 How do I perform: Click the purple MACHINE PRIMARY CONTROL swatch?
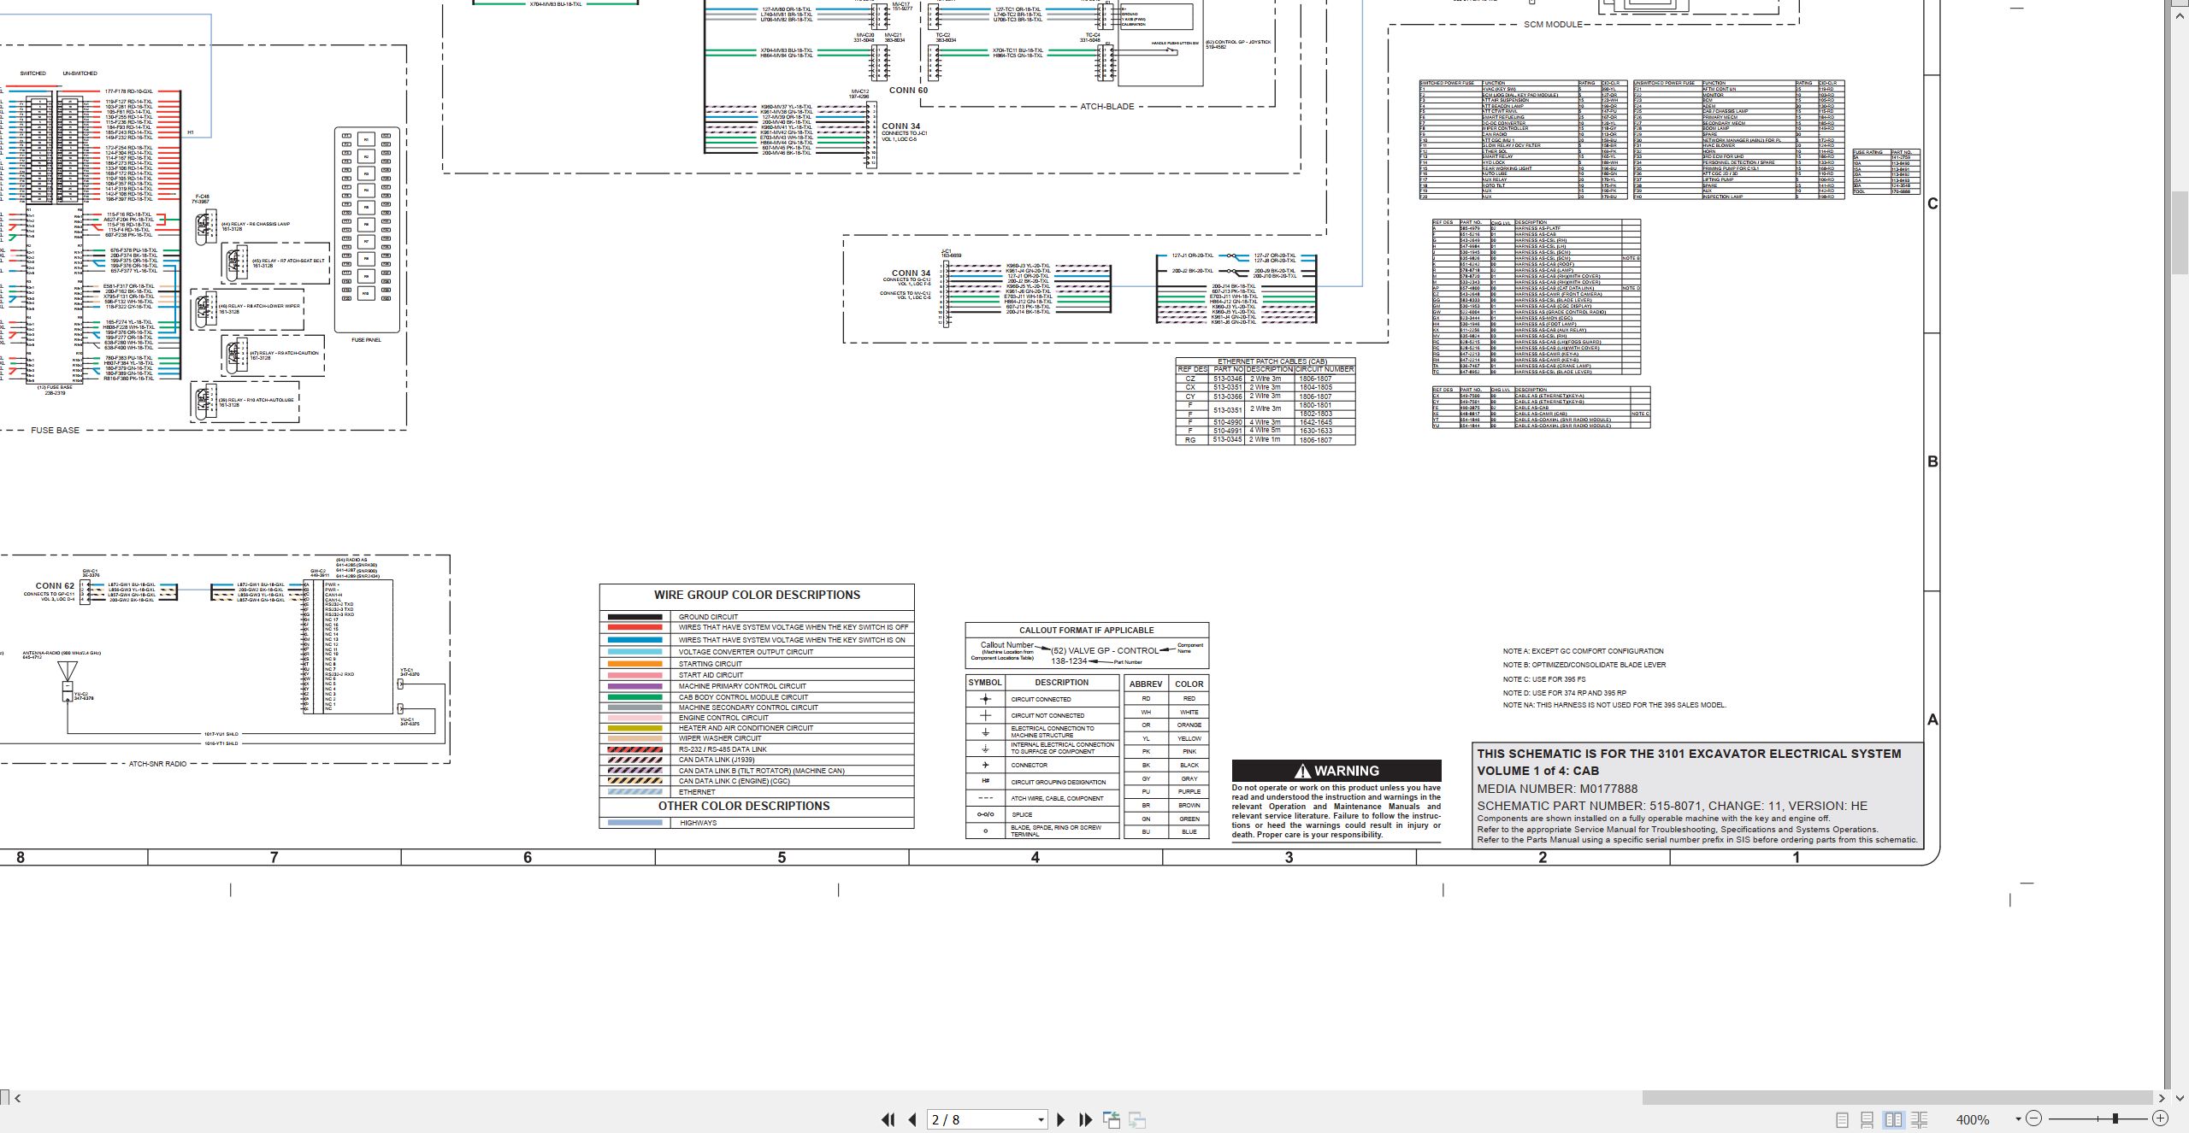coord(634,686)
